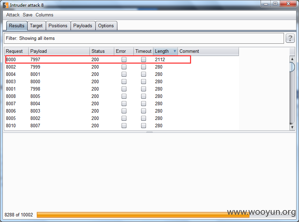Image resolution: width=299 pixels, height=222 pixels.
Task: Click the pane splitter handle below table
Action: click(149, 132)
